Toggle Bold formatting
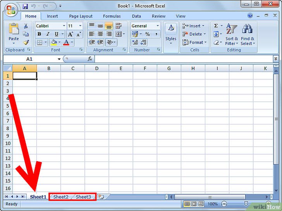282x211 pixels. (39, 34)
